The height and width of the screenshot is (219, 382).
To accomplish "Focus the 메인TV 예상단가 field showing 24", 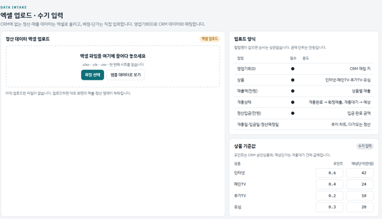I will coord(360,184).
